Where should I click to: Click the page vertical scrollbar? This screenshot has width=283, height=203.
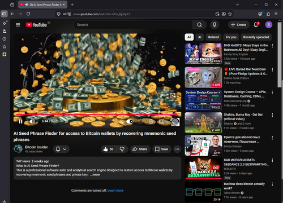coord(280,55)
